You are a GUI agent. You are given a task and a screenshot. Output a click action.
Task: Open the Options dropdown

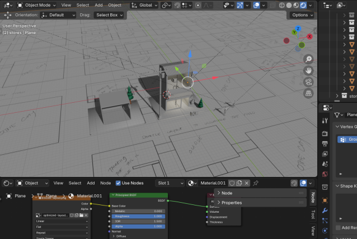click(x=302, y=15)
